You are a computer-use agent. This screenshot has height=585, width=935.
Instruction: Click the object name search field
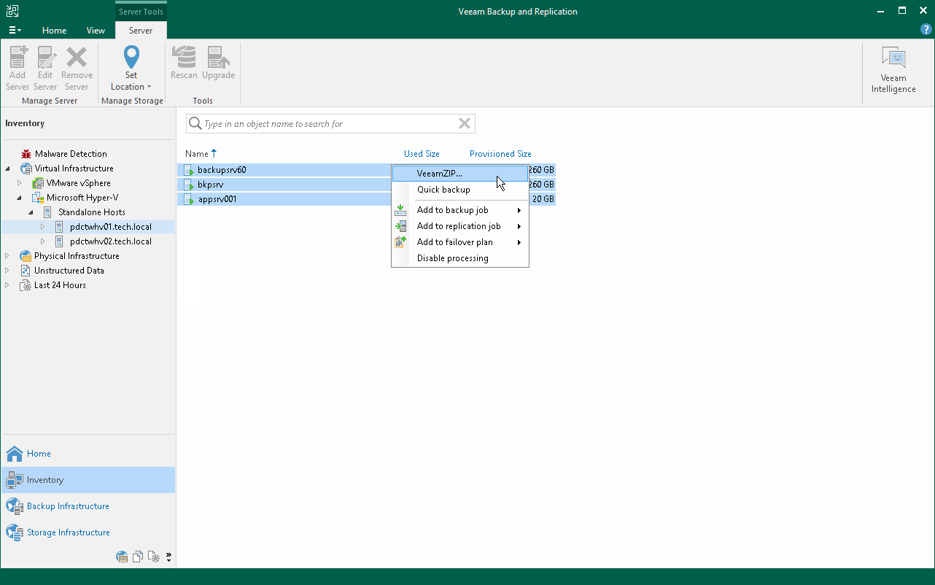pyautogui.click(x=330, y=124)
